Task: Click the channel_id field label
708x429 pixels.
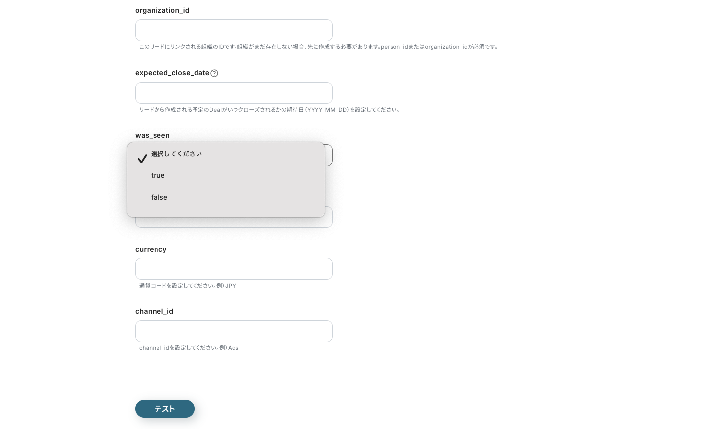Action: point(154,311)
